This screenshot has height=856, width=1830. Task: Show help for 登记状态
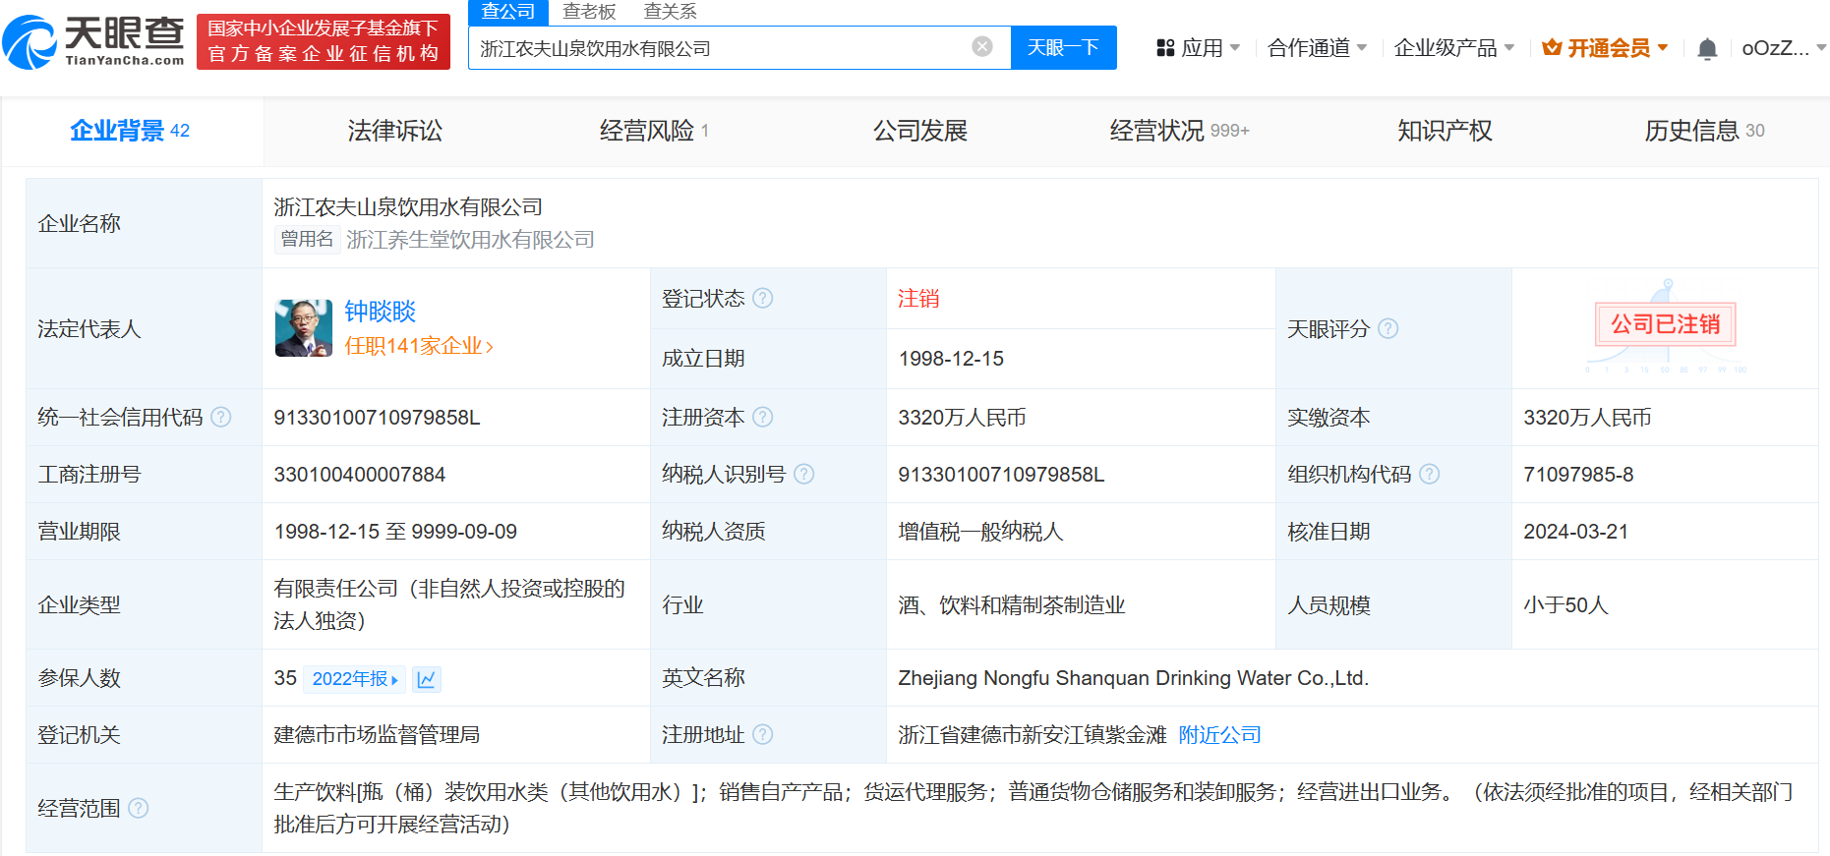click(763, 298)
